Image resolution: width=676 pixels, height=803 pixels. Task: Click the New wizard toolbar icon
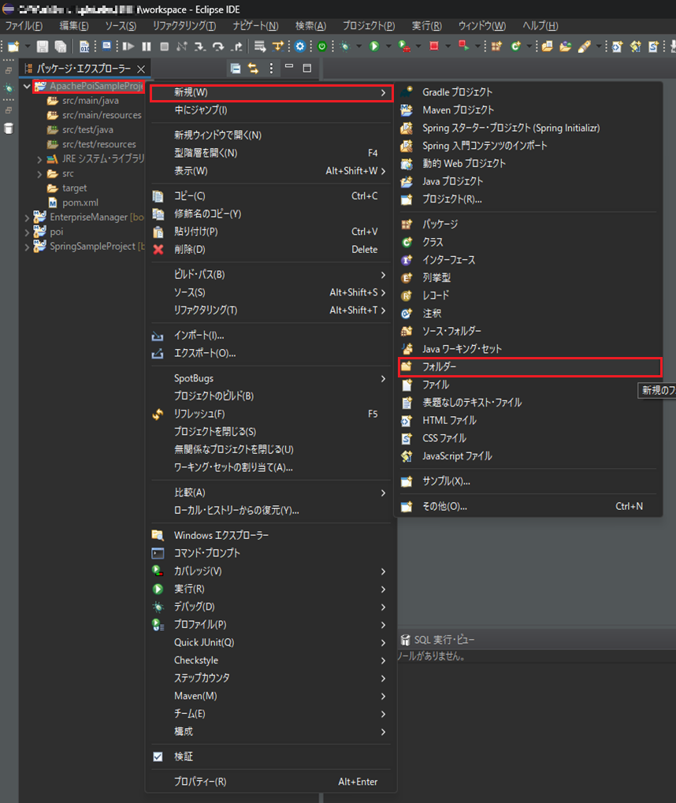pyautogui.click(x=14, y=46)
